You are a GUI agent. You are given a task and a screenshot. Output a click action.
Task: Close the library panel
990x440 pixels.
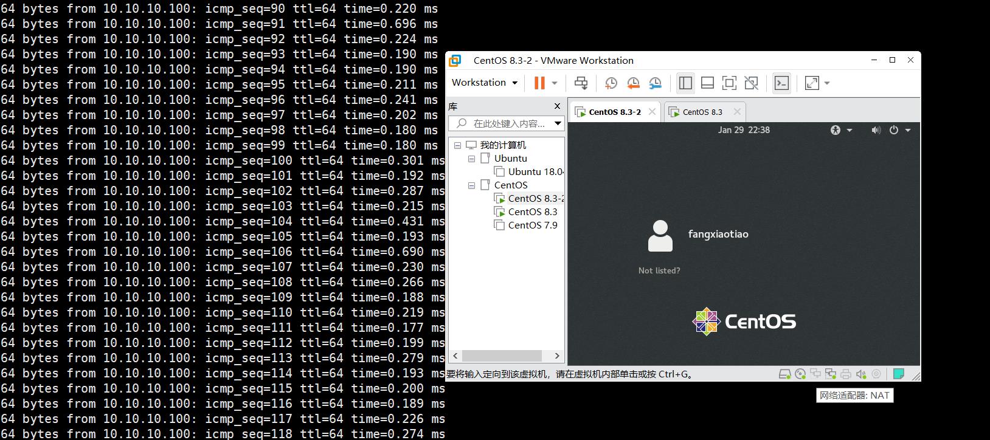point(557,106)
